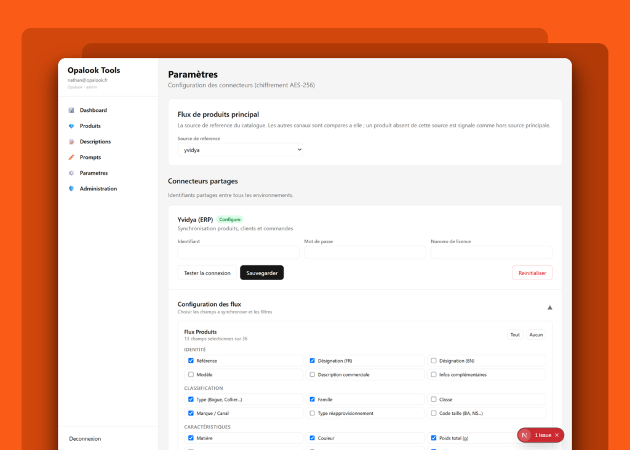Screen dimensions: 630x450
Task: Uncheck the Famille checkbox
Action: pyautogui.click(x=312, y=400)
